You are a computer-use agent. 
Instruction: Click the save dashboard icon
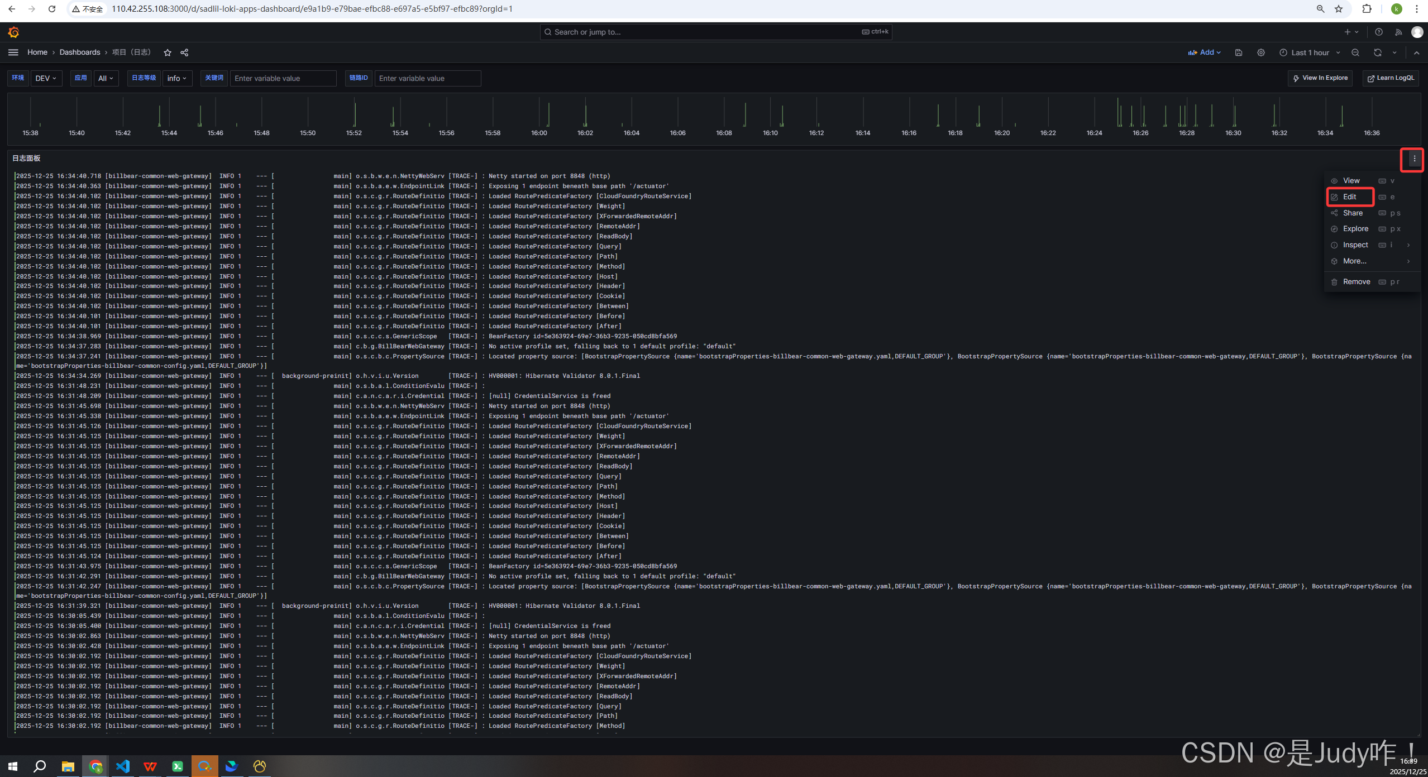tap(1238, 52)
